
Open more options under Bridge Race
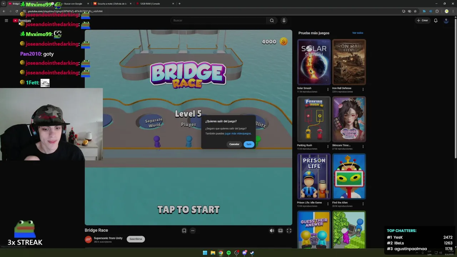click(x=193, y=231)
